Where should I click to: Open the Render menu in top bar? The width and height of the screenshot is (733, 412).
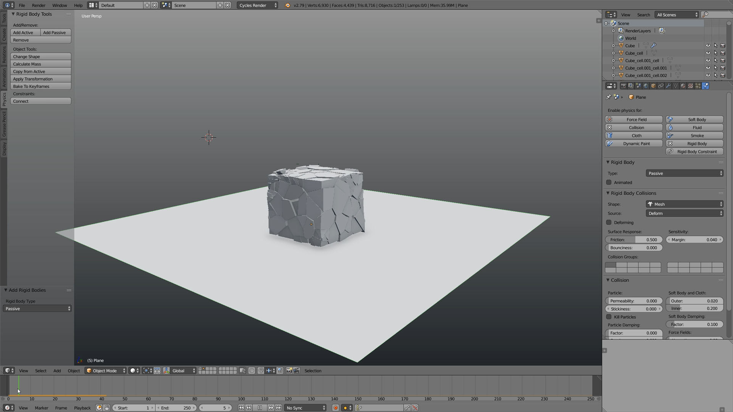[x=39, y=5]
